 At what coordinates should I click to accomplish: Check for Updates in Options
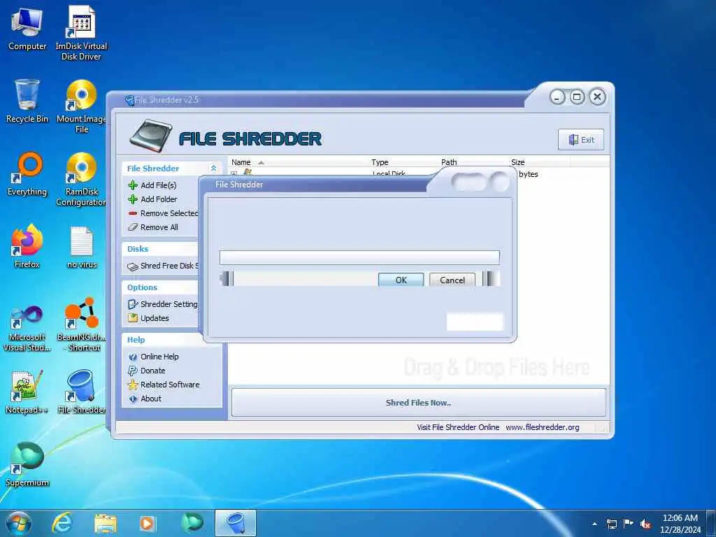(148, 318)
